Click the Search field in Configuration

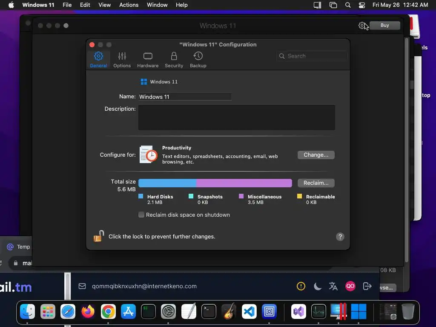click(x=312, y=56)
